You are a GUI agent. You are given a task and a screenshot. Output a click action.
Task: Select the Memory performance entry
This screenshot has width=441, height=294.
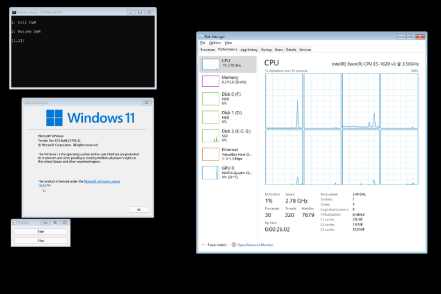tap(228, 81)
